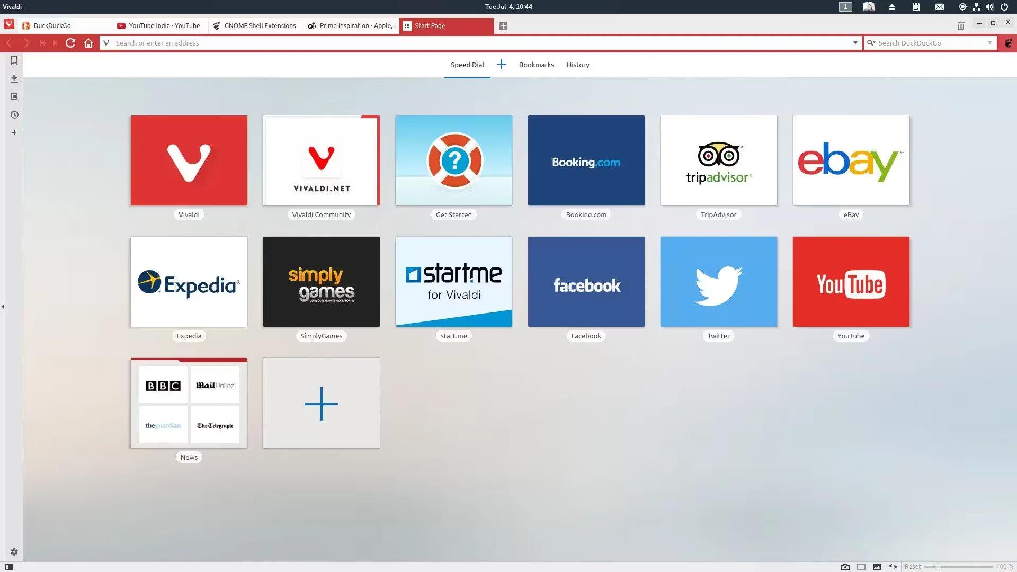Click the tab tiling icon in status bar
The height and width of the screenshot is (572, 1017).
point(861,566)
